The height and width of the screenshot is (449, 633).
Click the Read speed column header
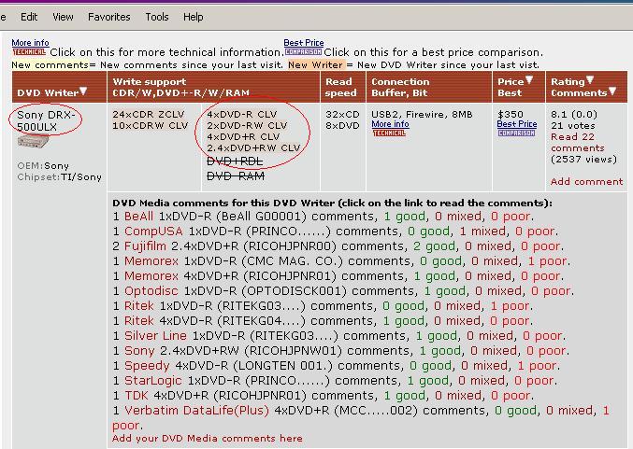tap(341, 87)
